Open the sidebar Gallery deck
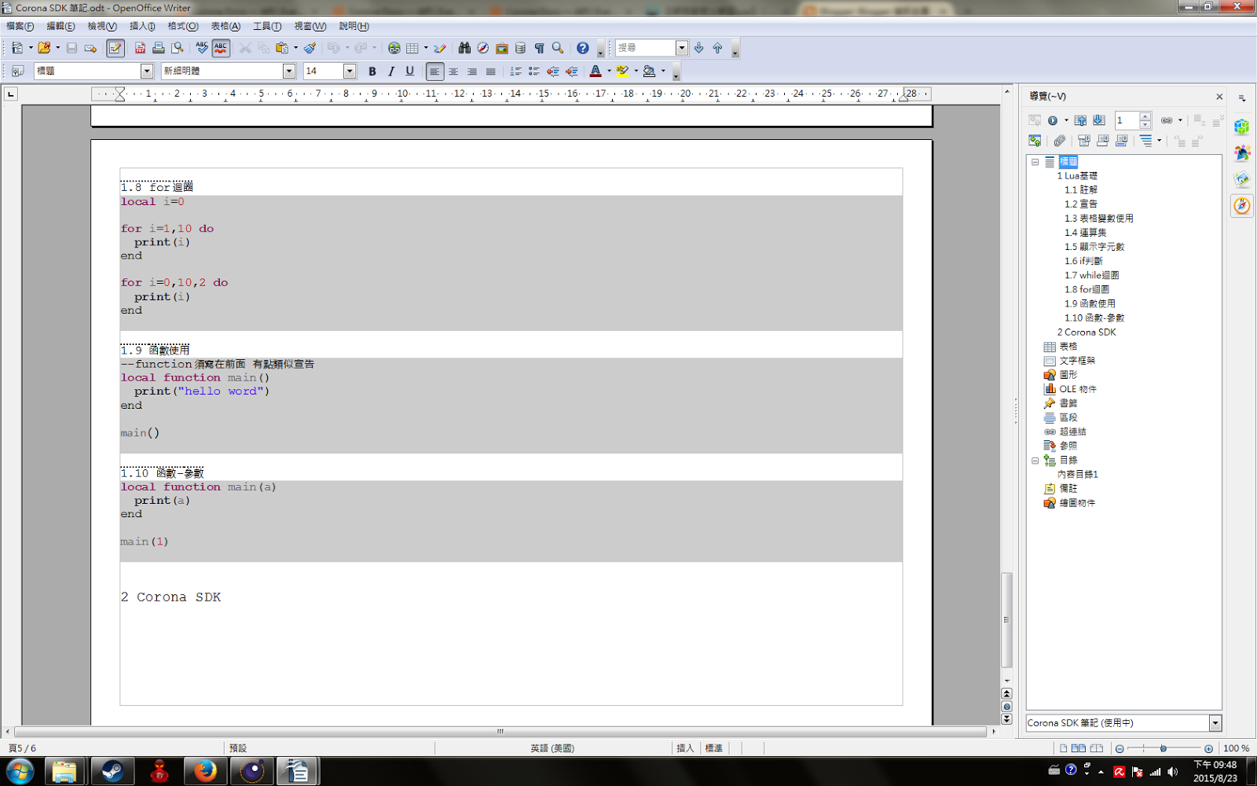Screen dimensions: 1257x786 pyautogui.click(x=1241, y=179)
